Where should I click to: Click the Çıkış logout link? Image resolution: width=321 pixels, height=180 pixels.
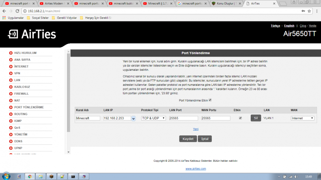pos(303,26)
